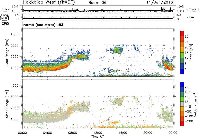200x138 pixels.
Task: Click the '12' value on the Power scale
Action: click(x=186, y=58)
